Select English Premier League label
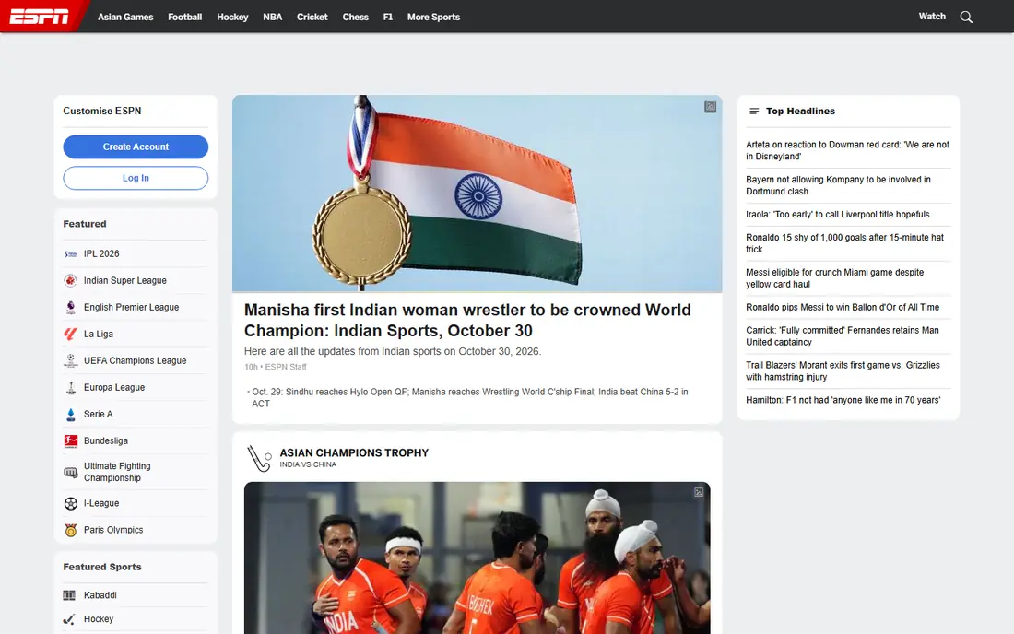The height and width of the screenshot is (634, 1014). [x=131, y=308]
